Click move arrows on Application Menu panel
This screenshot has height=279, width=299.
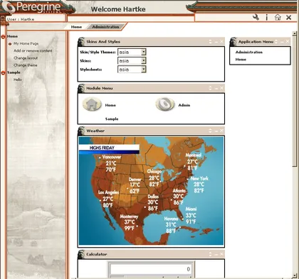(276, 42)
